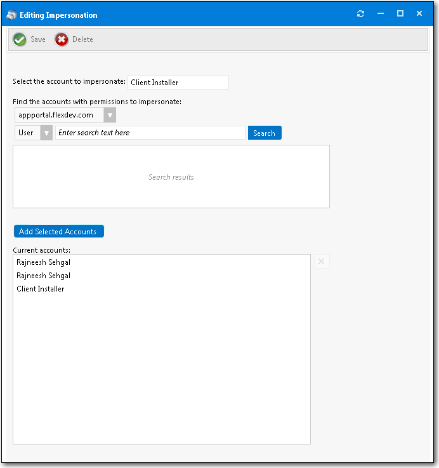Click inside the Search results box
Image resolution: width=439 pixels, height=468 pixels.
point(171,177)
